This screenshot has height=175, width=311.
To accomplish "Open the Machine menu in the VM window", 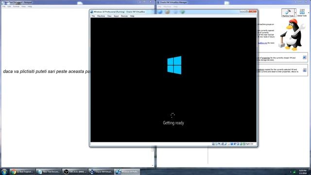I will (101, 16).
